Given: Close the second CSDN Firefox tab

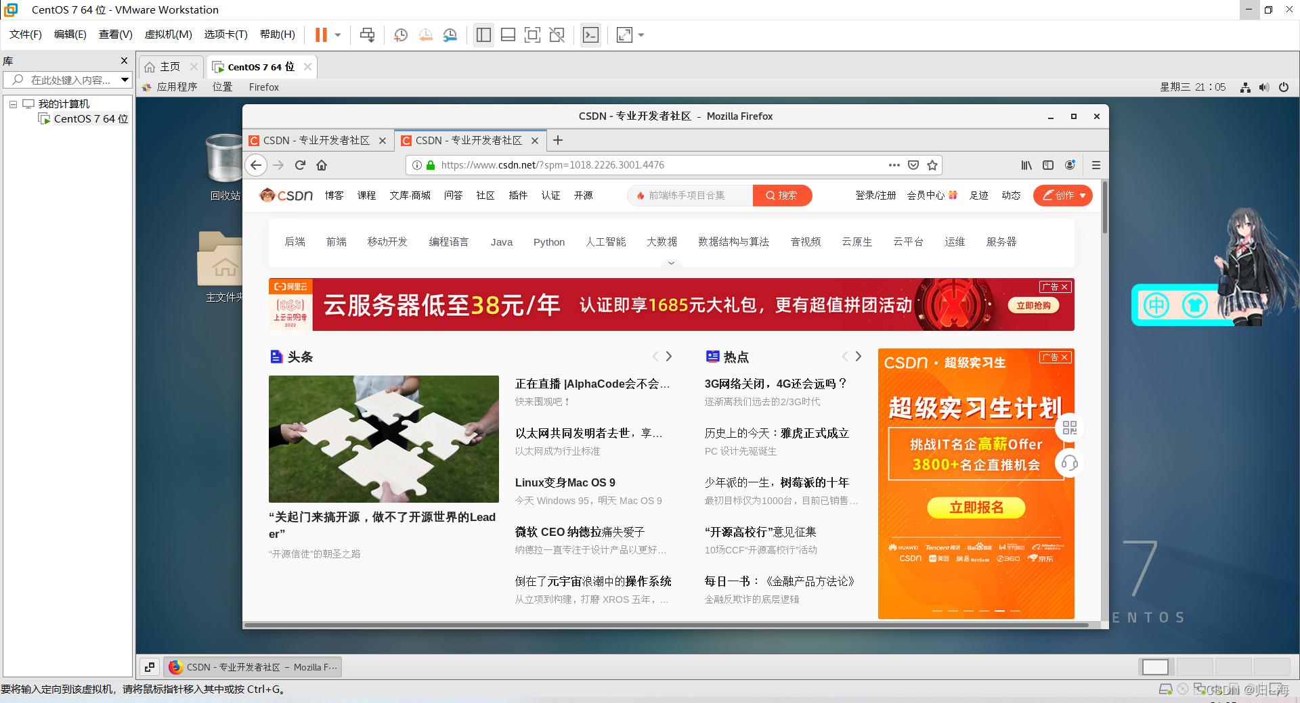Looking at the screenshot, I should [x=535, y=141].
